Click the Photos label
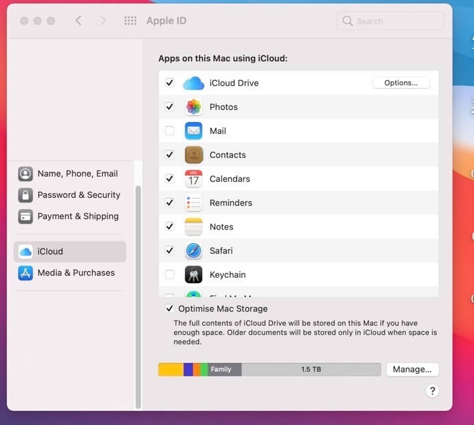This screenshot has width=474, height=425. pos(224,107)
